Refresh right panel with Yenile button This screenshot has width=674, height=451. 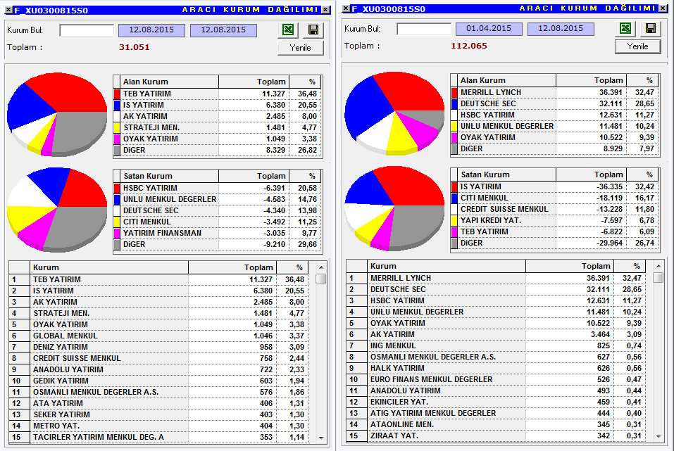(x=638, y=46)
